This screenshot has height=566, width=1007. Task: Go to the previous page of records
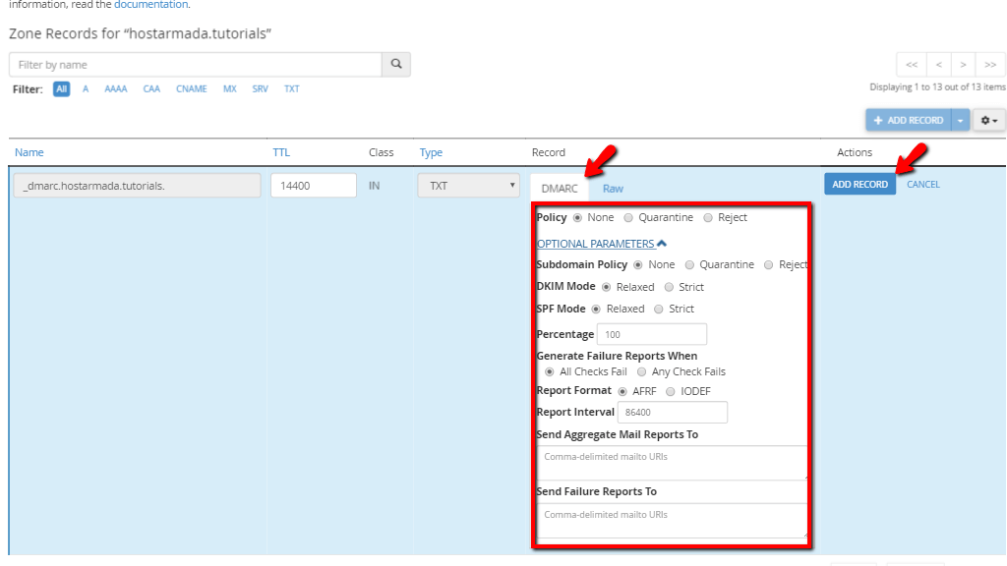pos(938,65)
